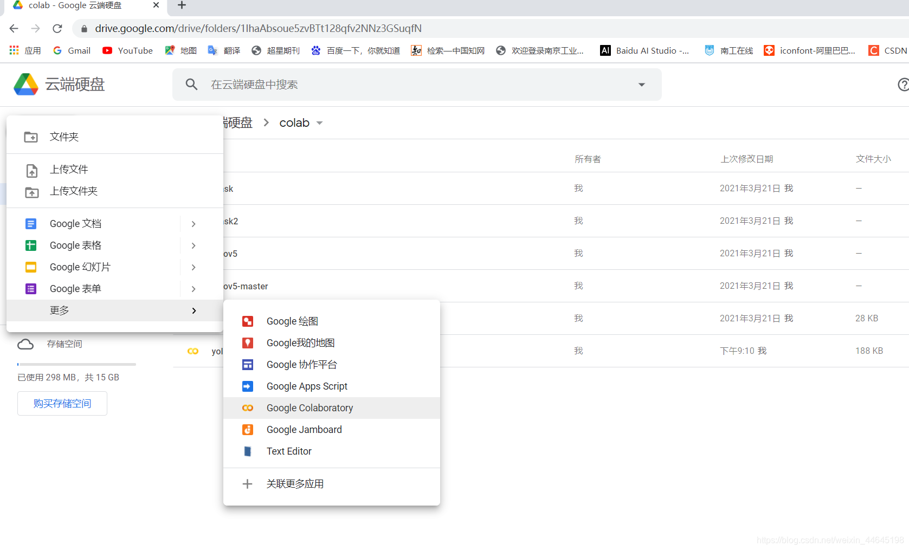Click the browser back arrow
This screenshot has width=909, height=550.
(14, 28)
